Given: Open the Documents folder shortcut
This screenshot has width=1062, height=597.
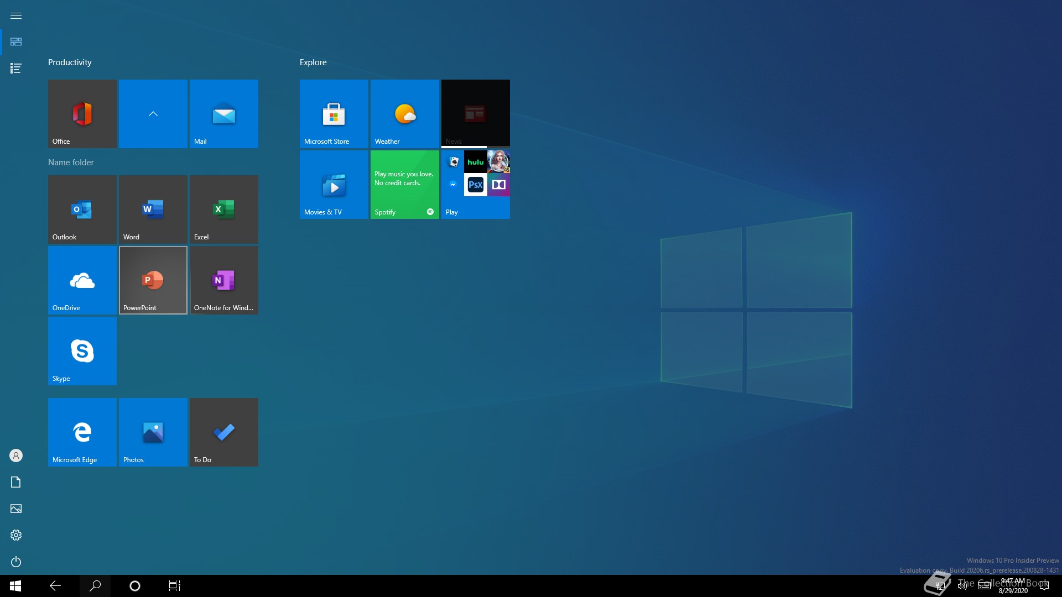Looking at the screenshot, I should click(x=16, y=482).
